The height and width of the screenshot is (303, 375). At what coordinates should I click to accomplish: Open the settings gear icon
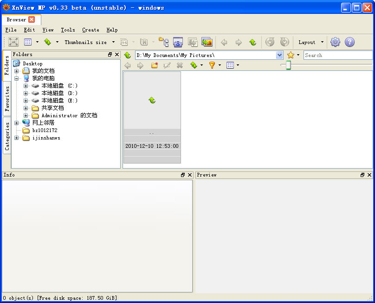335,42
